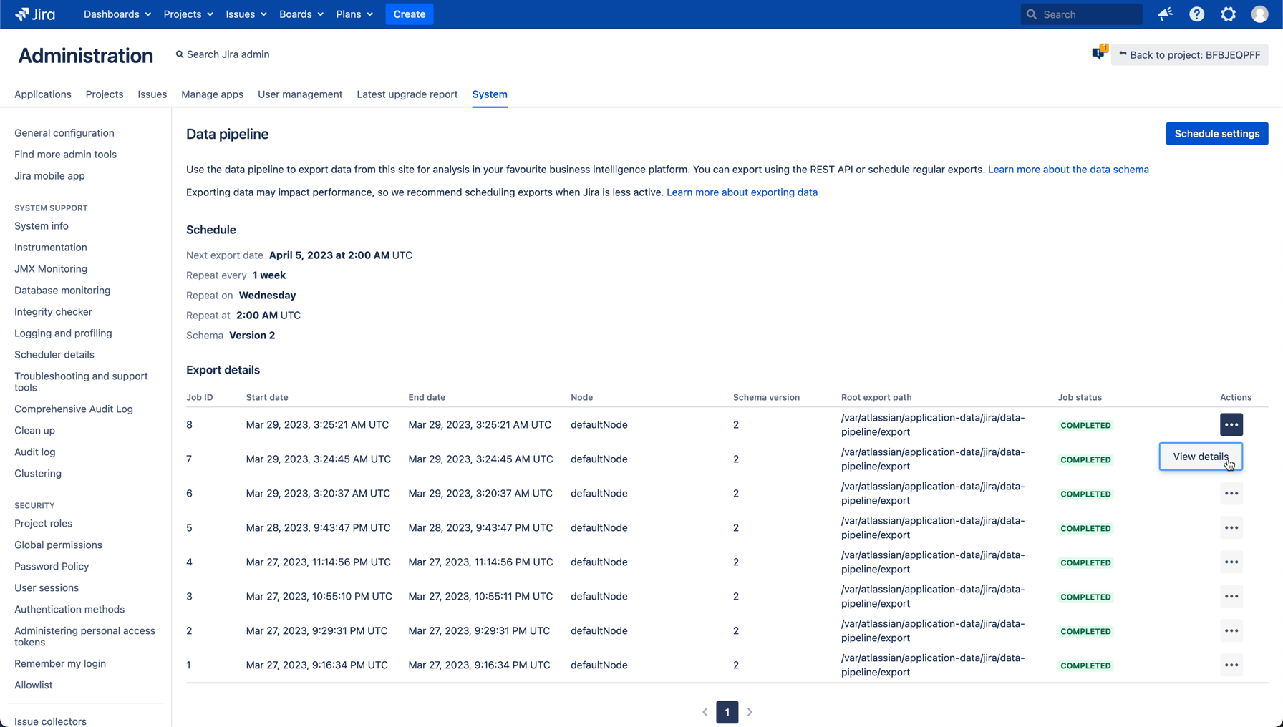The height and width of the screenshot is (727, 1283).
Task: Click the Jira logo in header
Action: point(35,14)
